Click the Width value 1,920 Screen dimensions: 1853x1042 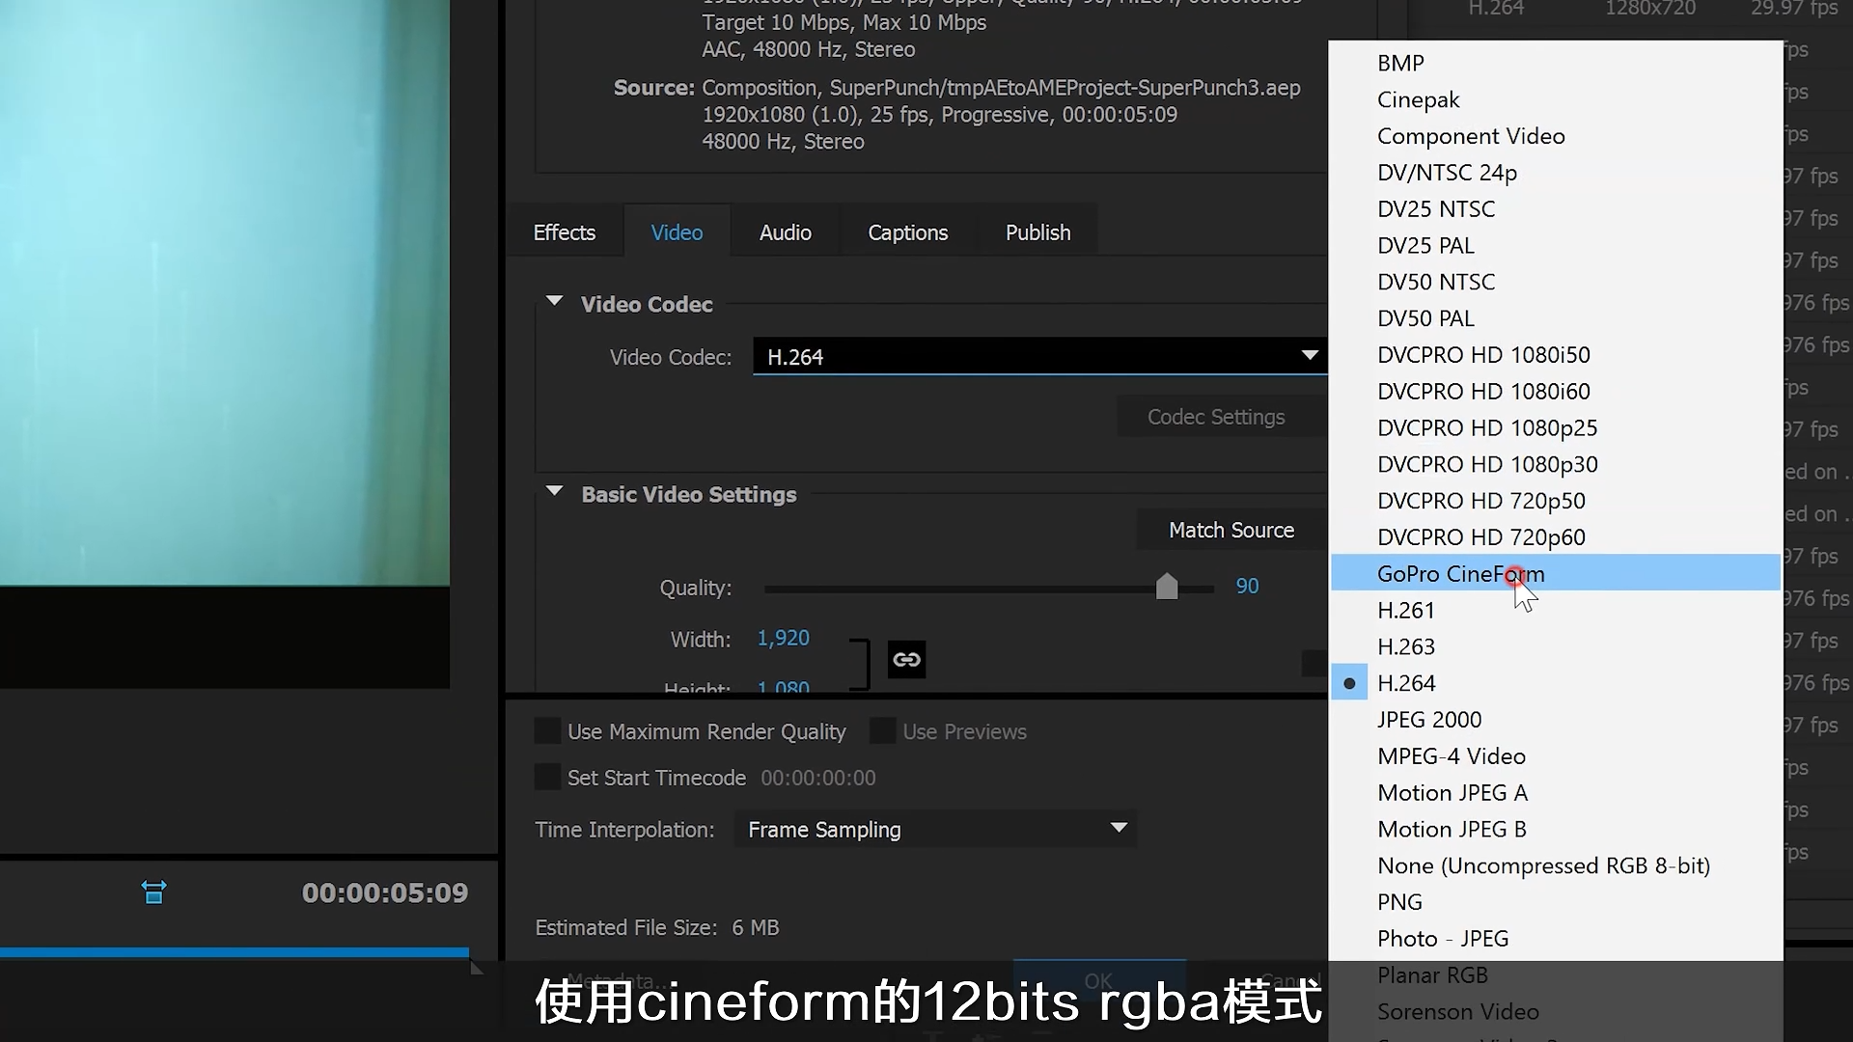click(783, 638)
